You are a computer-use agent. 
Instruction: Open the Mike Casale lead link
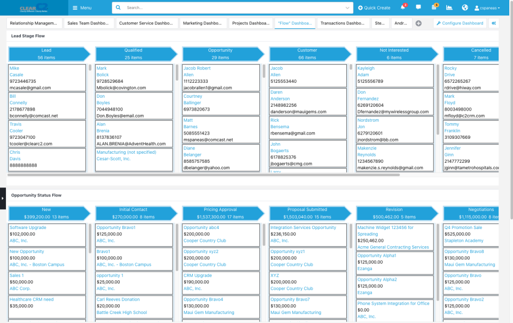click(14, 68)
